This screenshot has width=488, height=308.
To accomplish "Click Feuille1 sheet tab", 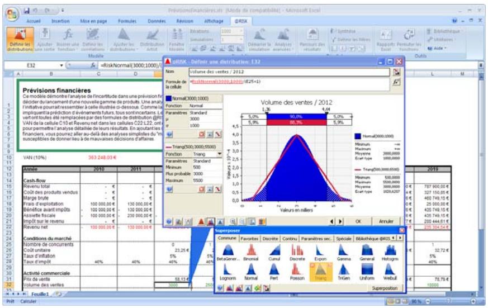I will [x=40, y=295].
